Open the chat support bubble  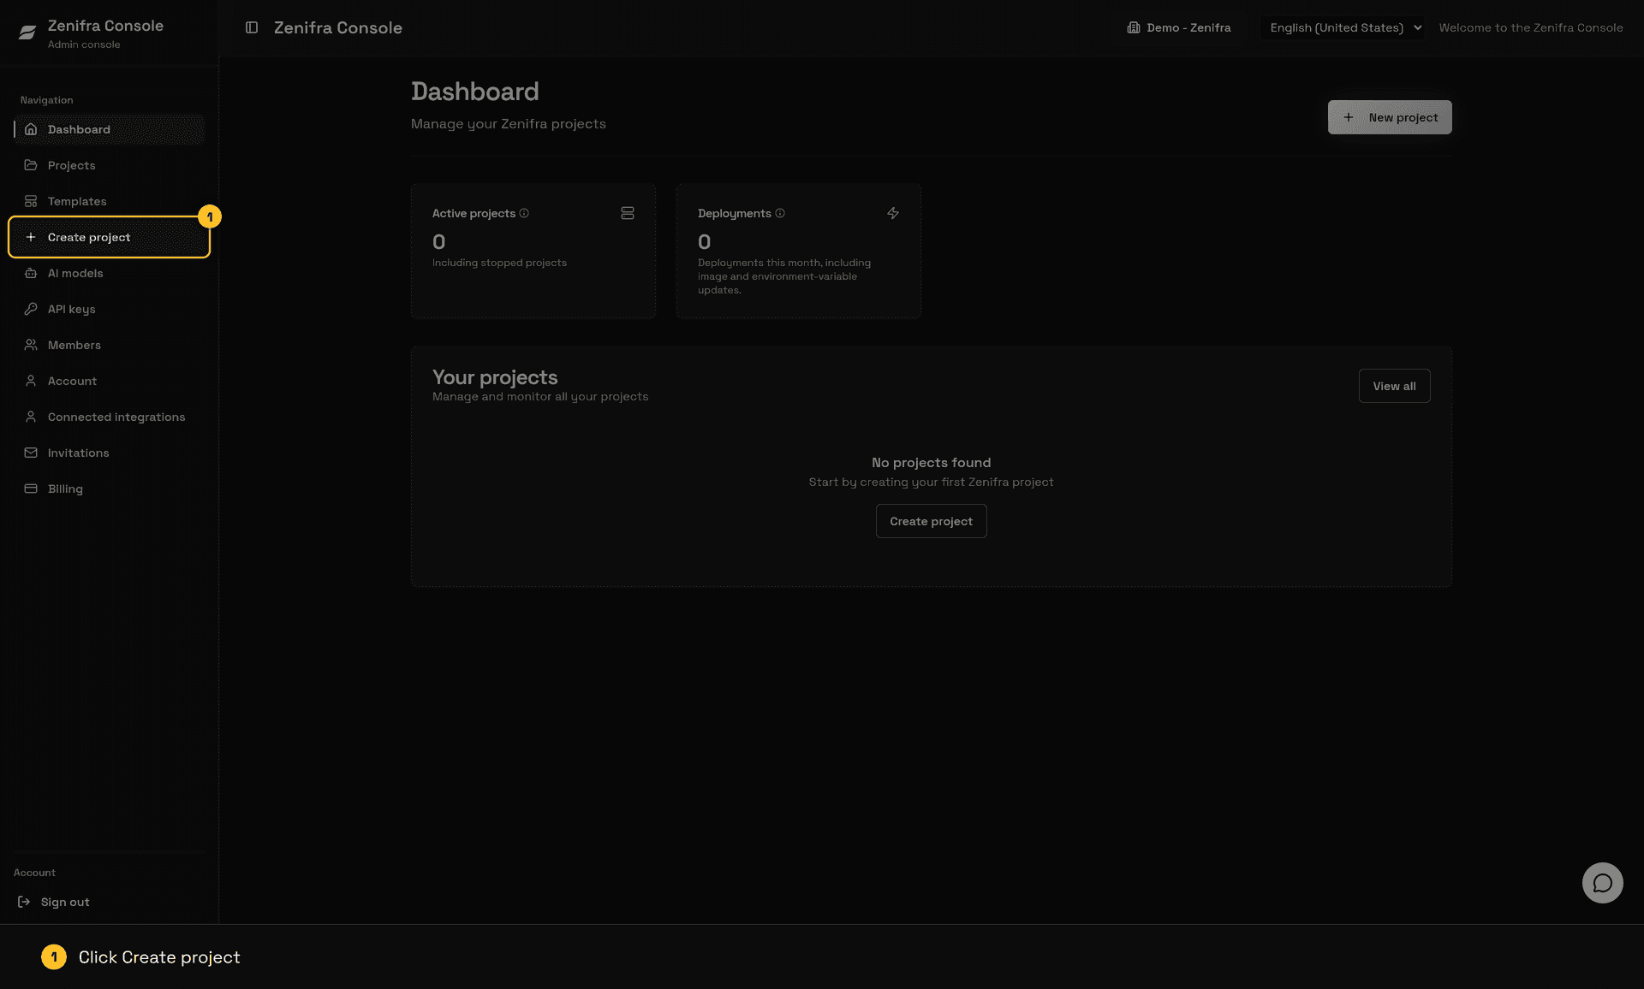(x=1602, y=883)
